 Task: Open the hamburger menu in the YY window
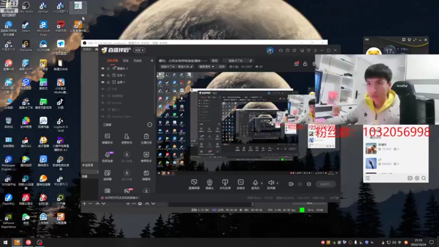(x=368, y=178)
